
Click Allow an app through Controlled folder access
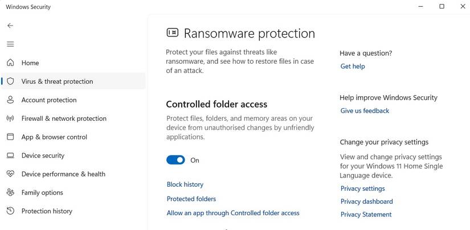click(232, 213)
